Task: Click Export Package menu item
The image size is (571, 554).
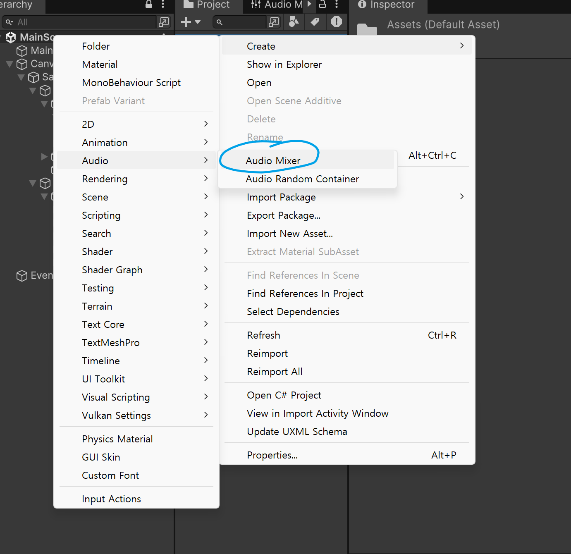Action: pos(347,215)
